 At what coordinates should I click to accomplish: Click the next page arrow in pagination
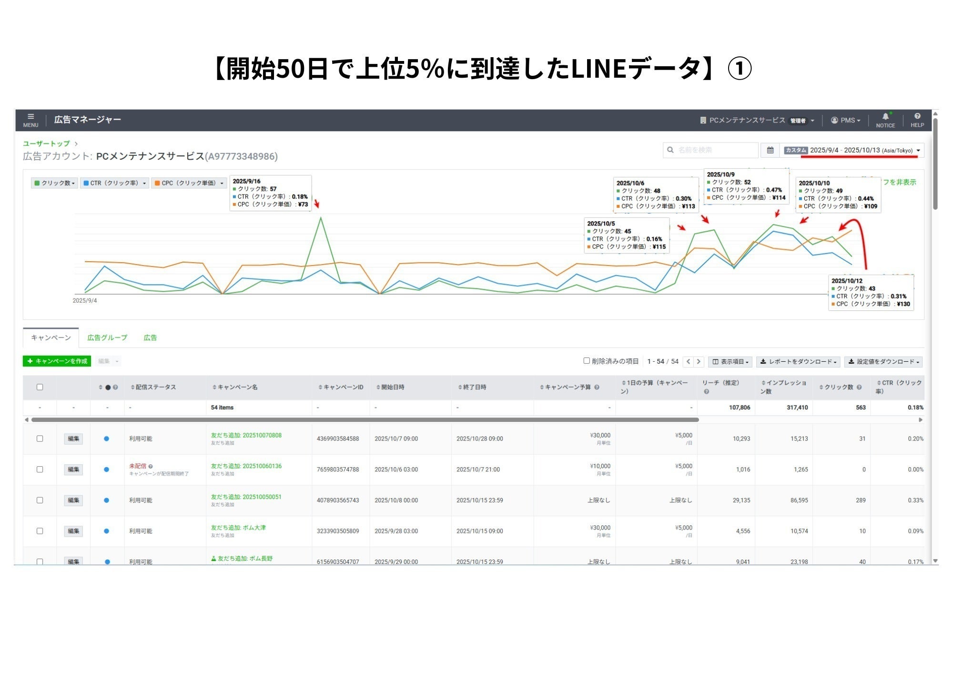[699, 362]
